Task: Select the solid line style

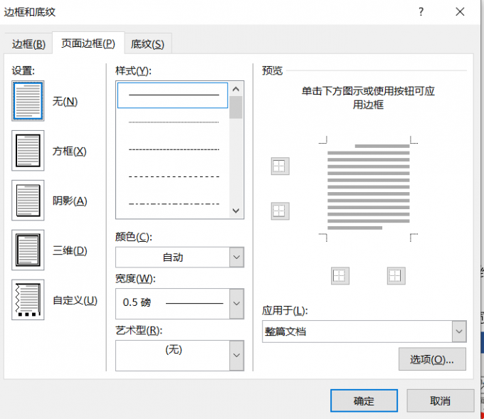Action: [173, 95]
